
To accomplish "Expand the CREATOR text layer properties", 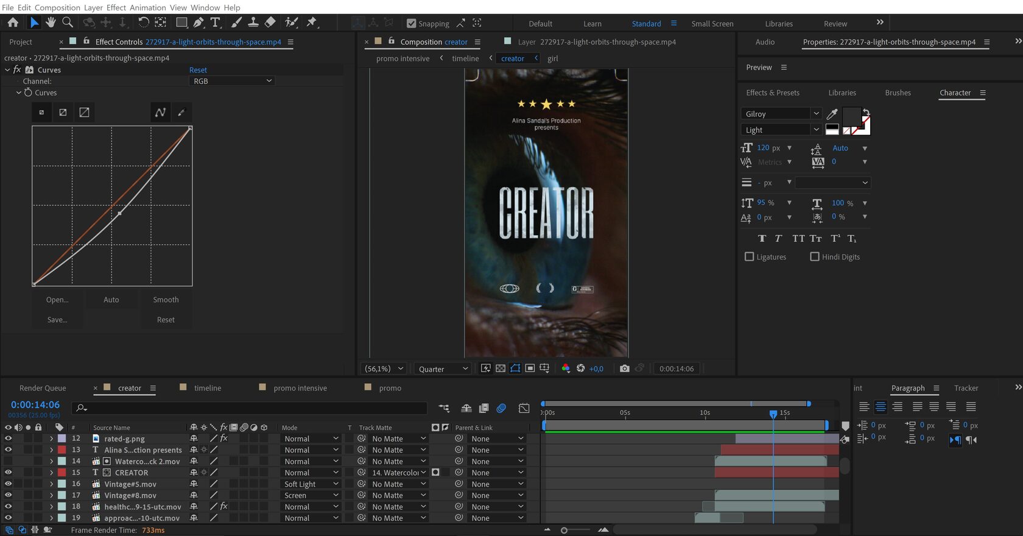I will 51,473.
